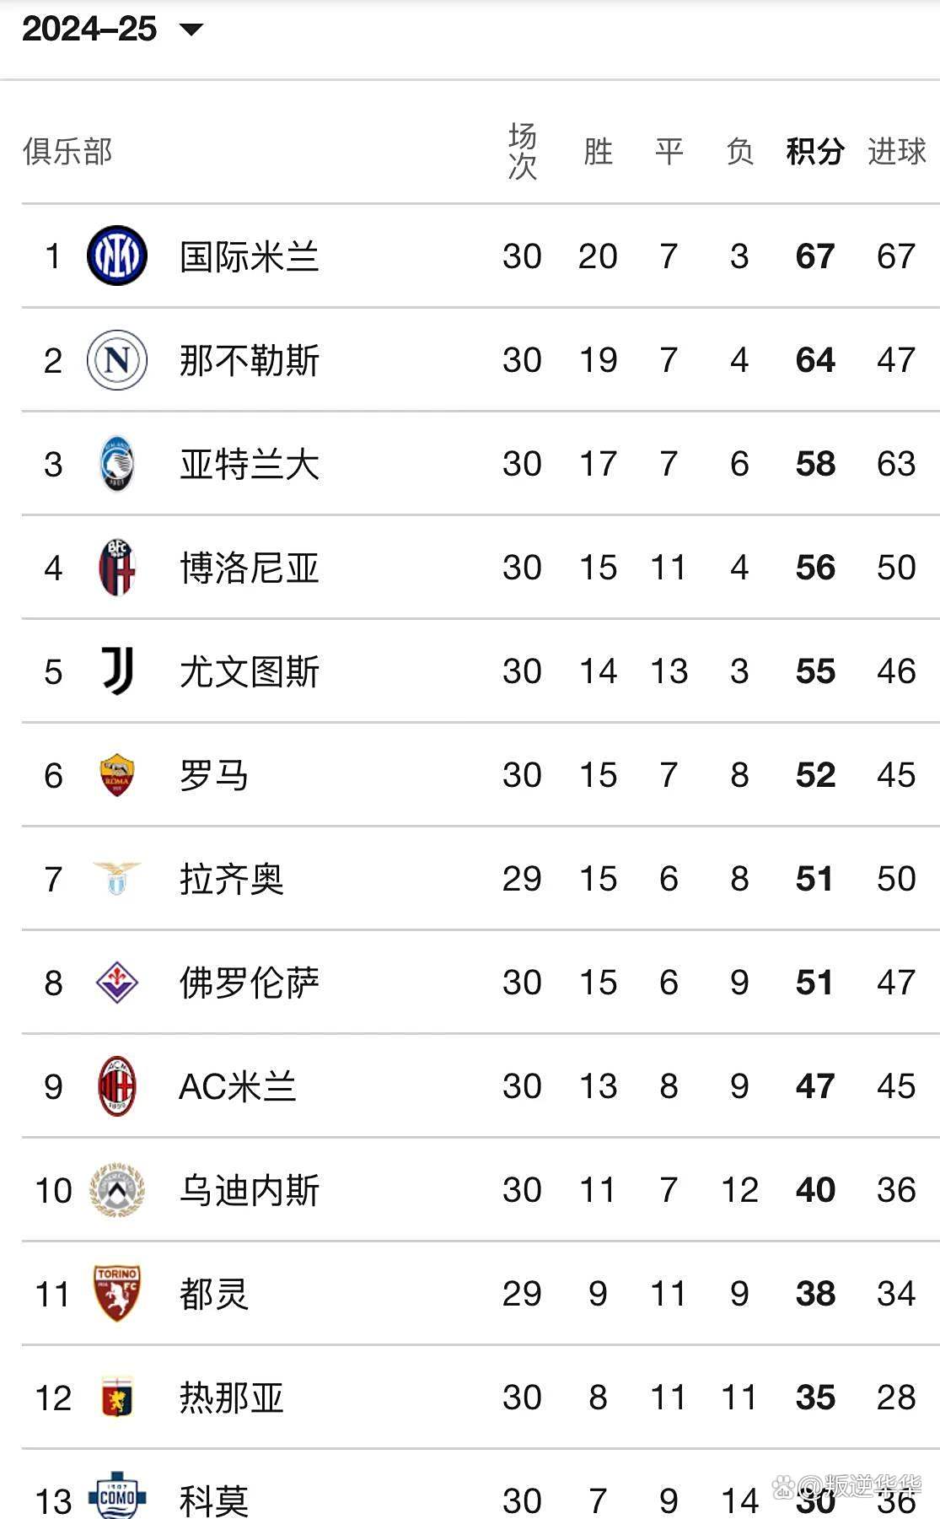Click the Genoa club logo
940x1519 pixels.
click(x=117, y=1398)
